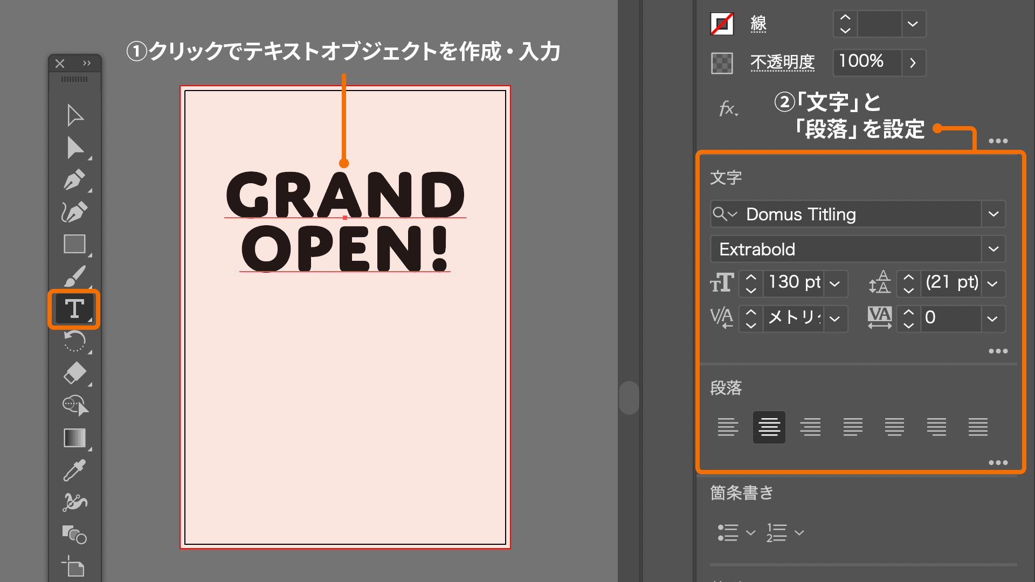
Task: Click the stroke color swatch
Action: point(722,24)
